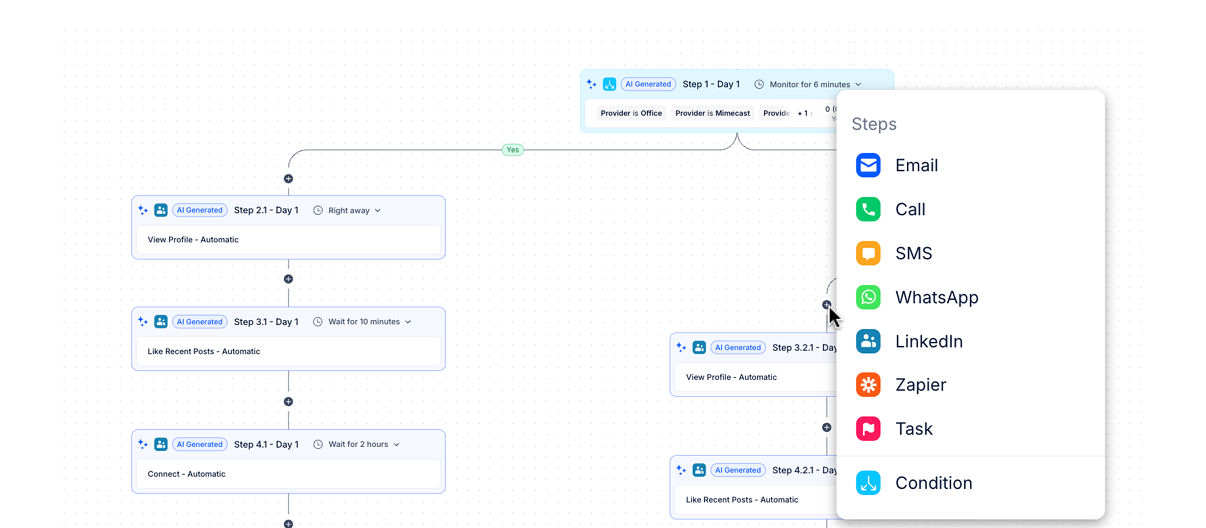
Task: Choose the green Call phone icon
Action: coord(868,209)
